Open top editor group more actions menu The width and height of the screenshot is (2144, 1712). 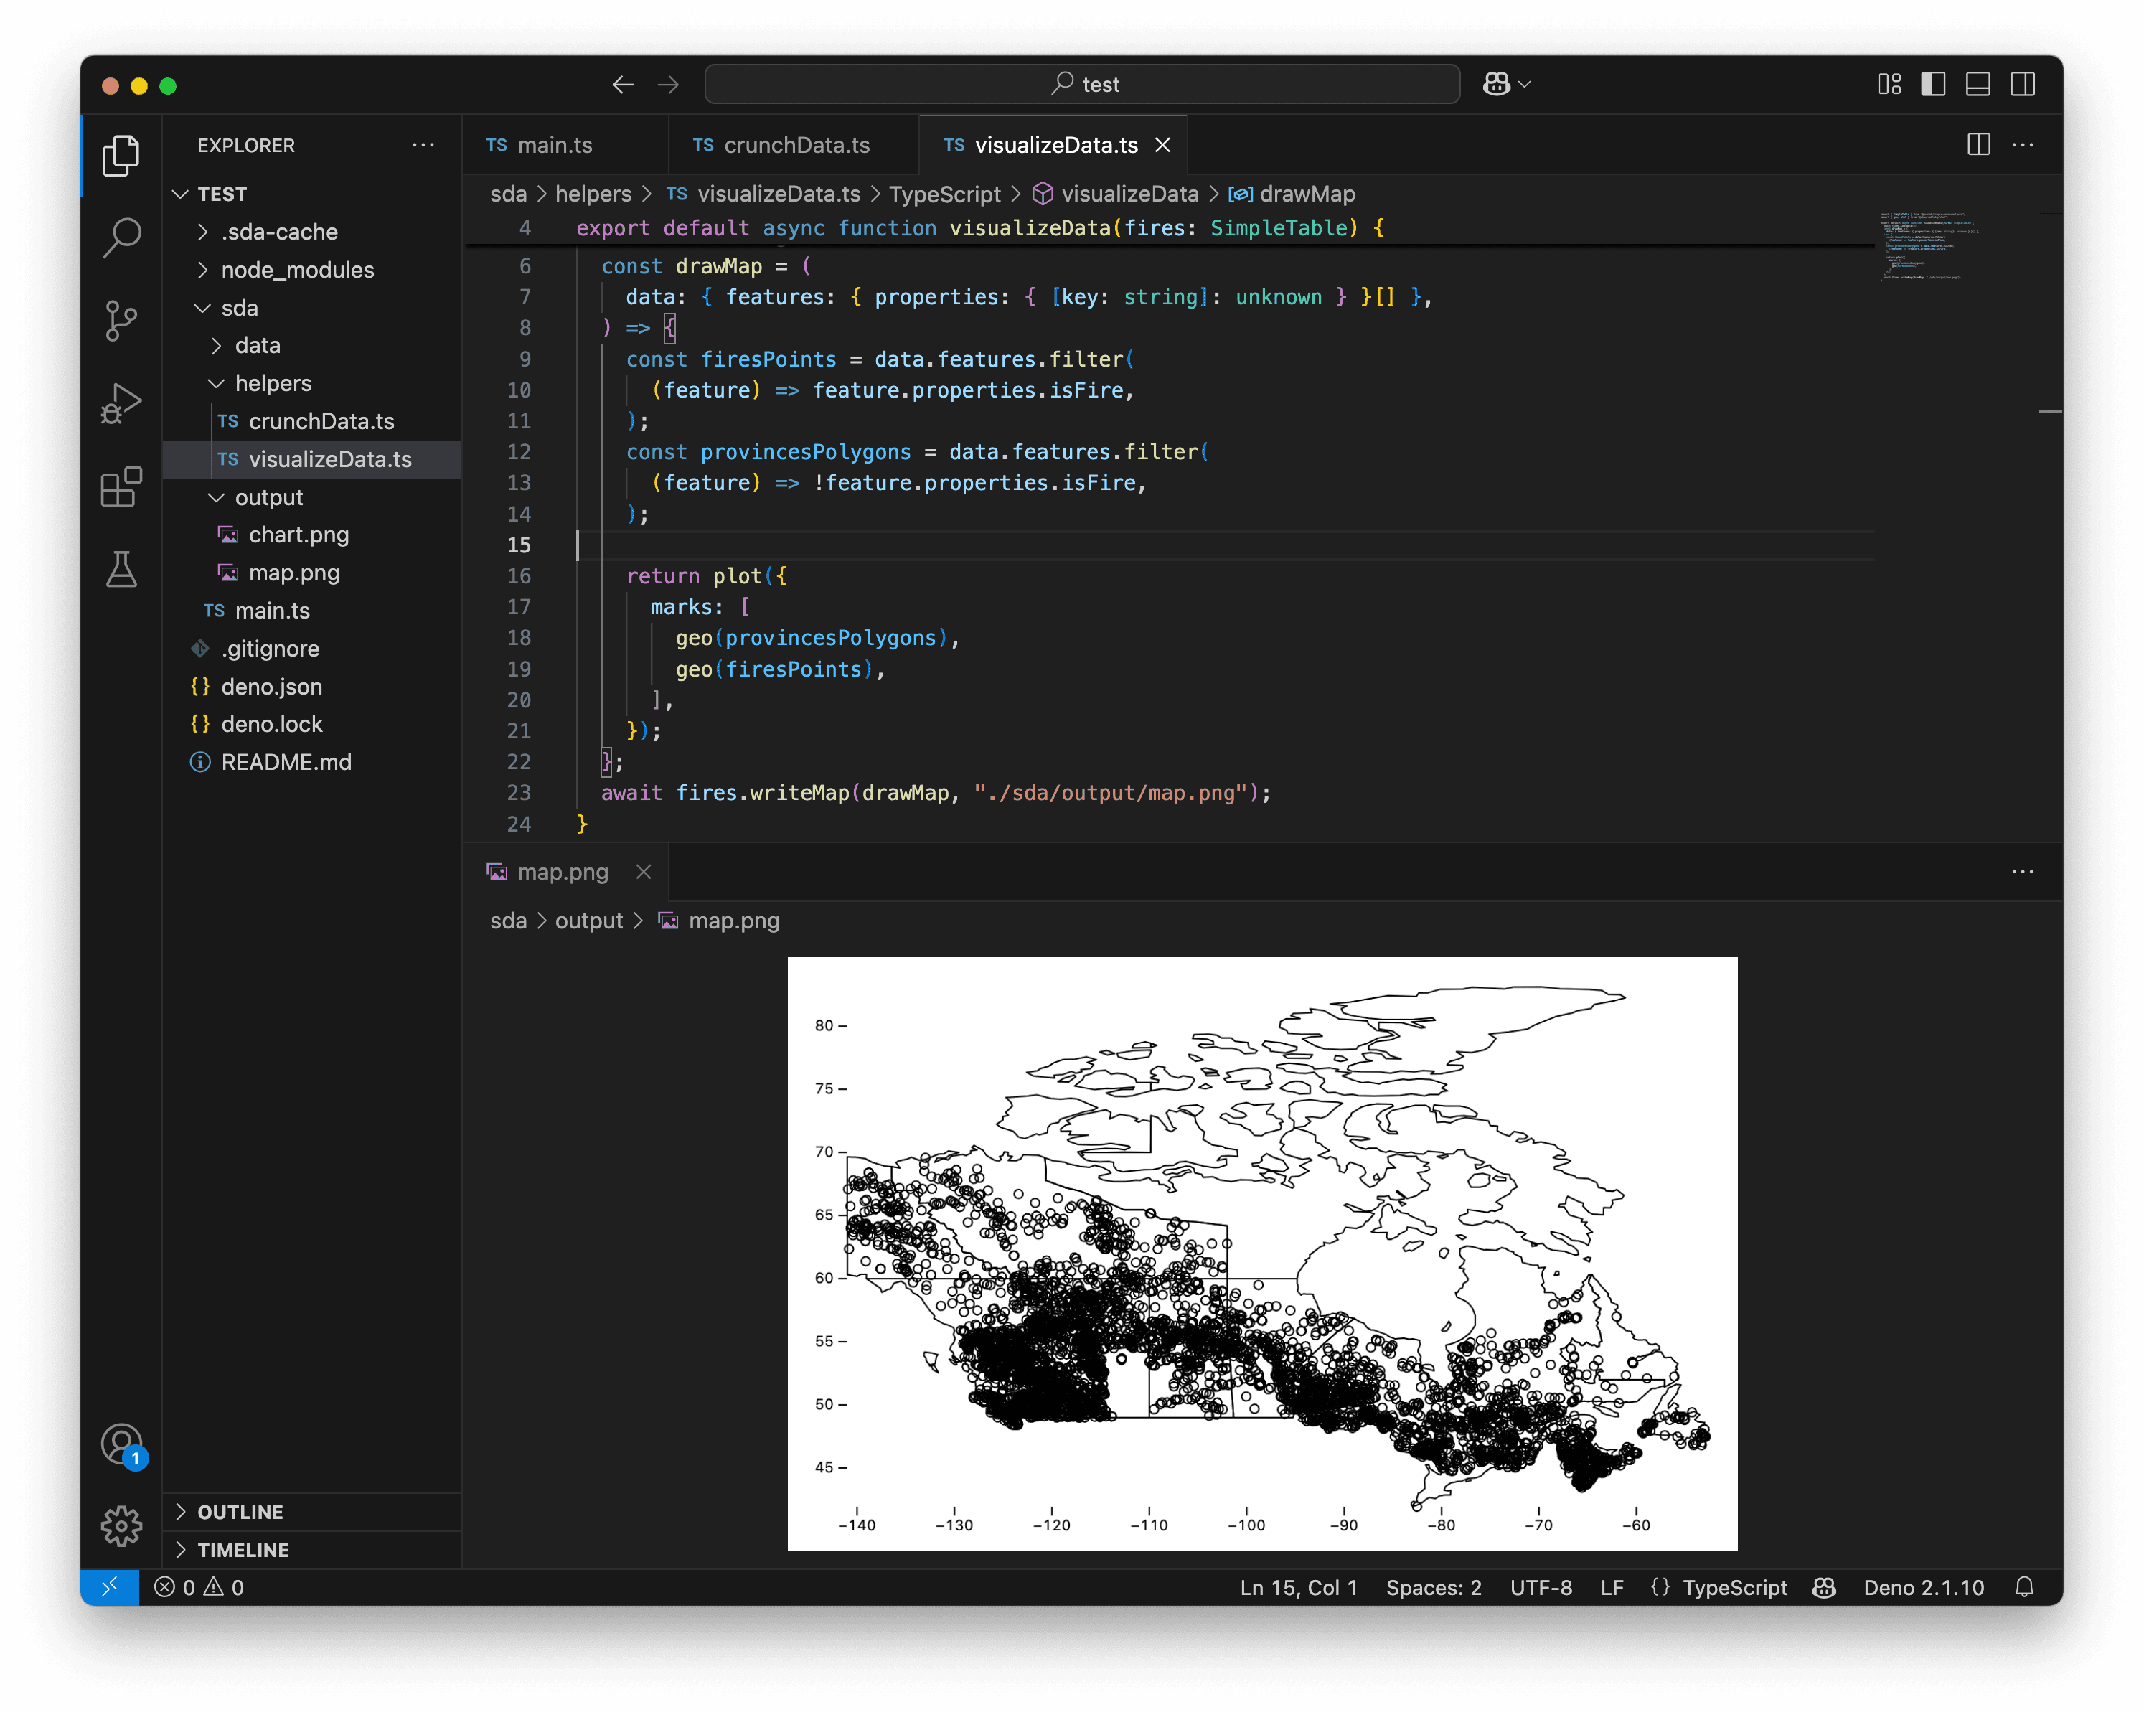tap(2023, 145)
